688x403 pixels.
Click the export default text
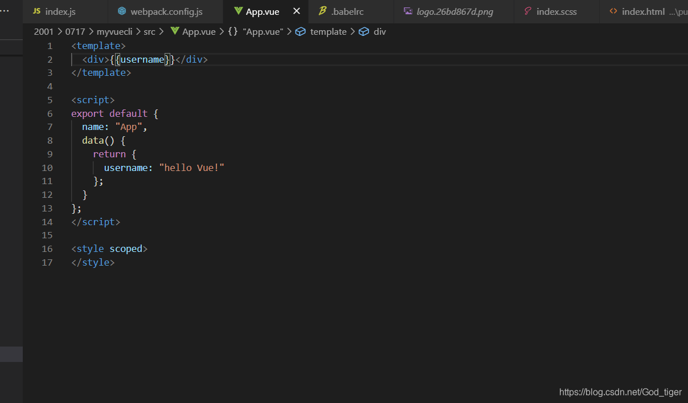tap(109, 114)
